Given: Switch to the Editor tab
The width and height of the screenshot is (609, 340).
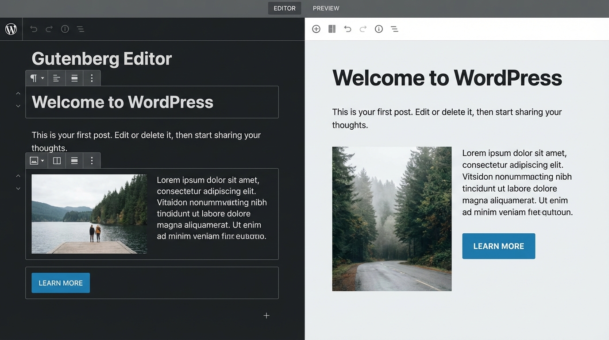Looking at the screenshot, I should 285,8.
